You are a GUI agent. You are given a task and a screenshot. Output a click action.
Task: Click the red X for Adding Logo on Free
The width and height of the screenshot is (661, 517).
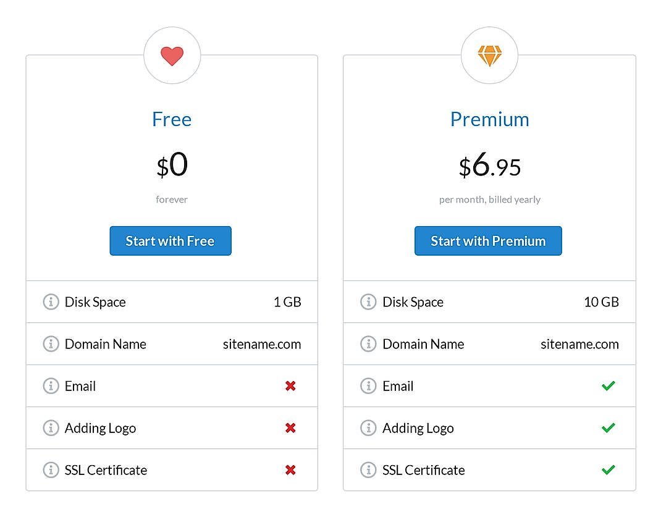(290, 427)
